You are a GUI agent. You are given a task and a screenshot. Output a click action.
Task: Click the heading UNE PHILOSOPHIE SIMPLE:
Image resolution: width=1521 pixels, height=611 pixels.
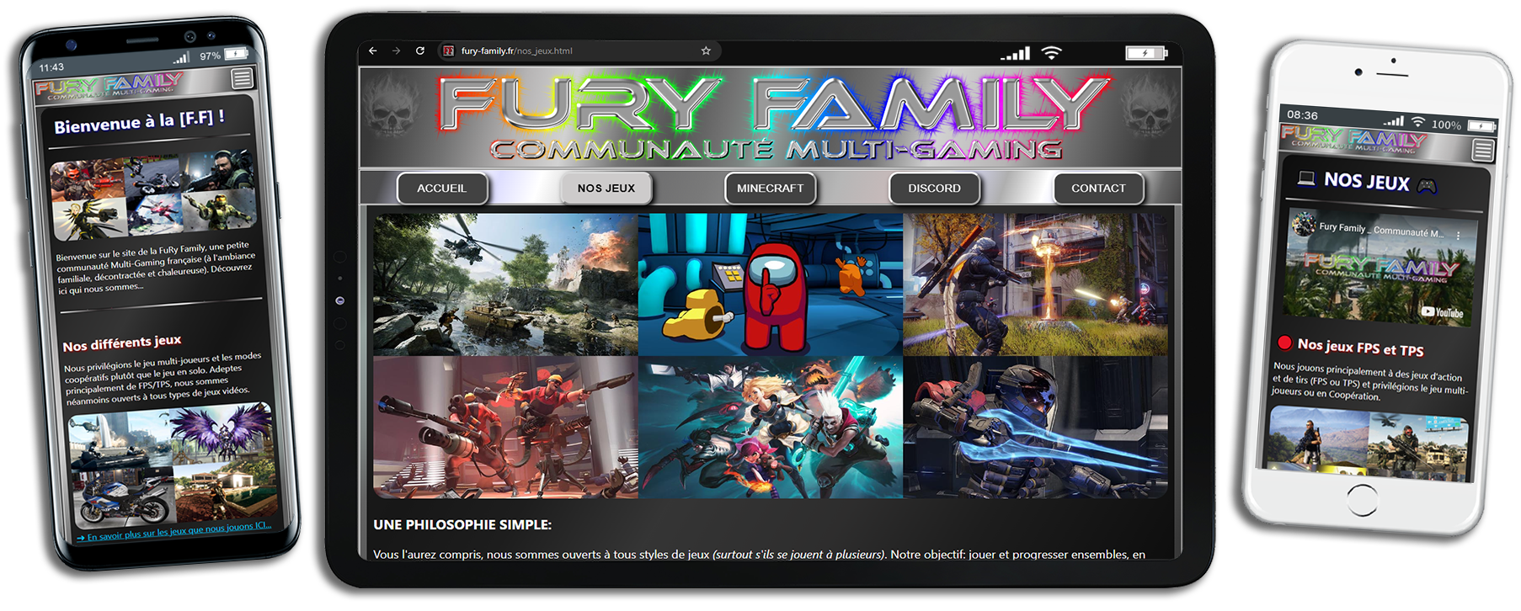462,524
